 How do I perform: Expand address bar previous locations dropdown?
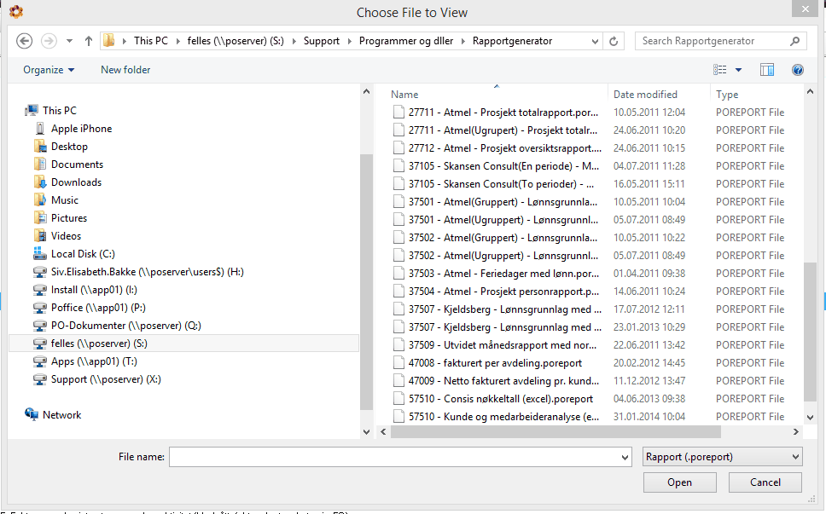coord(595,41)
